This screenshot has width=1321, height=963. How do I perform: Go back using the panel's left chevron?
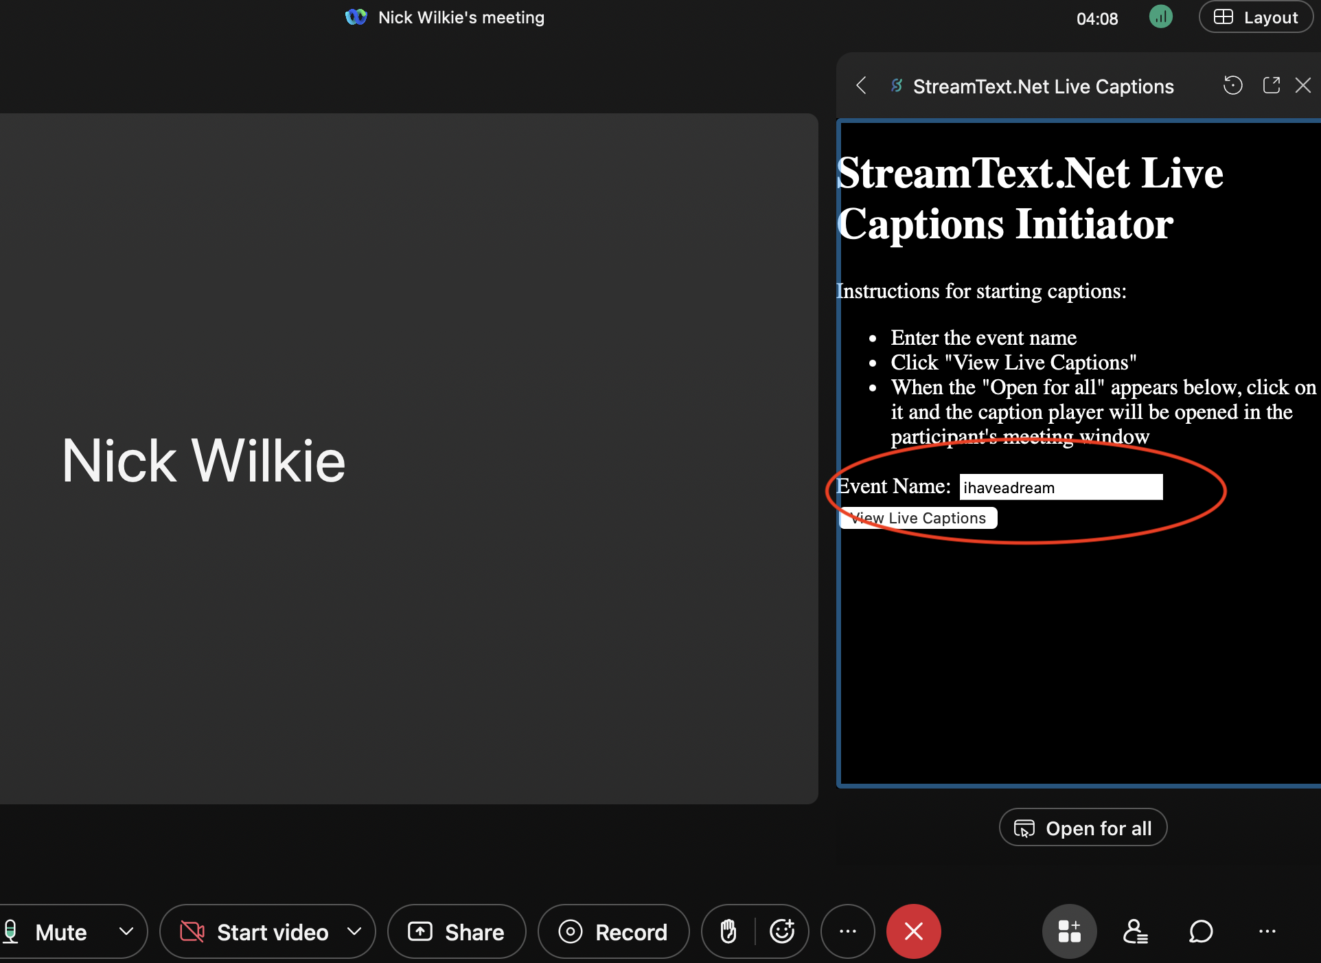point(861,86)
